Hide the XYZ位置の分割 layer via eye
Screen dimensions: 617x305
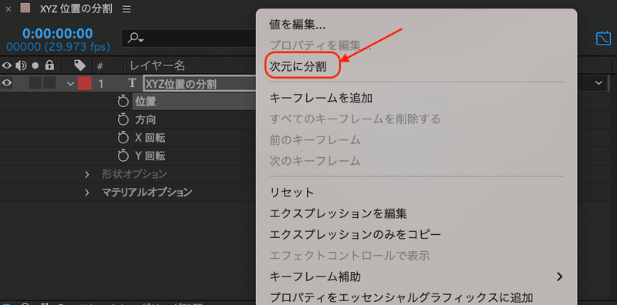click(8, 83)
